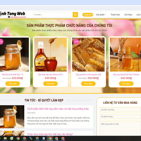The height and width of the screenshot is (141, 141).
Task: Open File Explorer from the taskbar
Action: [x=5, y=138]
